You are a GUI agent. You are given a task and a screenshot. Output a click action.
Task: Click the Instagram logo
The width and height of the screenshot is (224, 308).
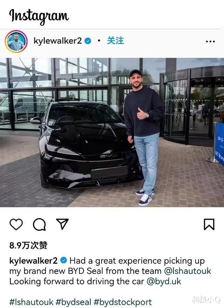coord(39,16)
